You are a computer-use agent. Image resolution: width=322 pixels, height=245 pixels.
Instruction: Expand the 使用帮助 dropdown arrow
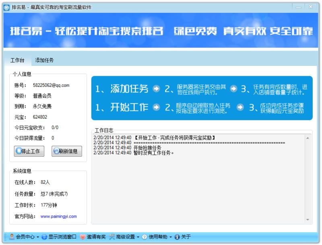tap(171, 237)
